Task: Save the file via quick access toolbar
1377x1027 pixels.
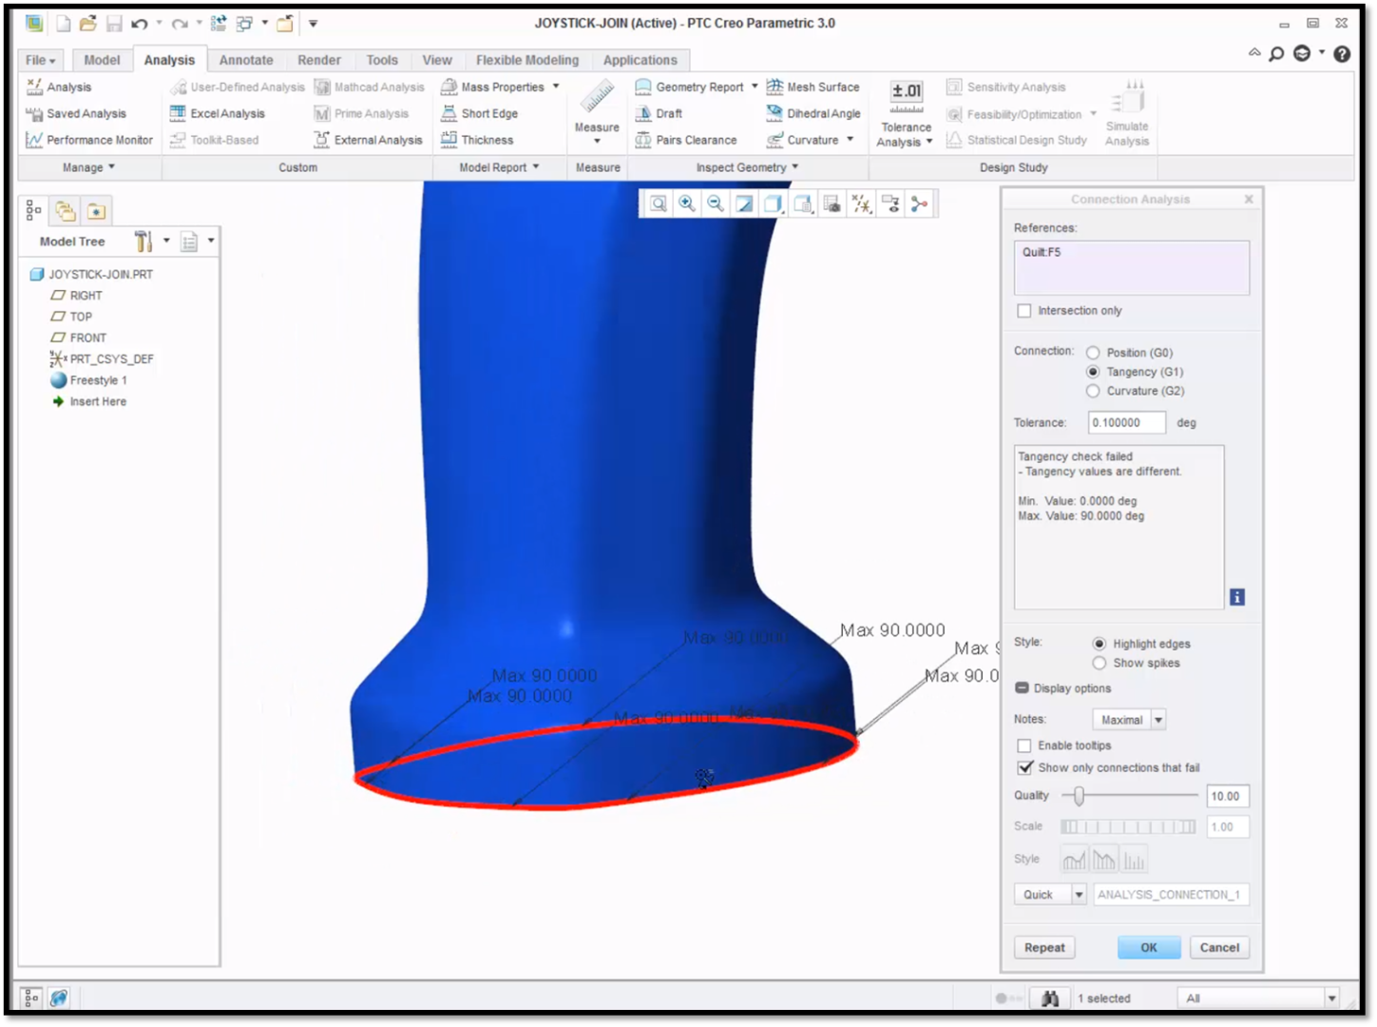Action: click(x=114, y=24)
